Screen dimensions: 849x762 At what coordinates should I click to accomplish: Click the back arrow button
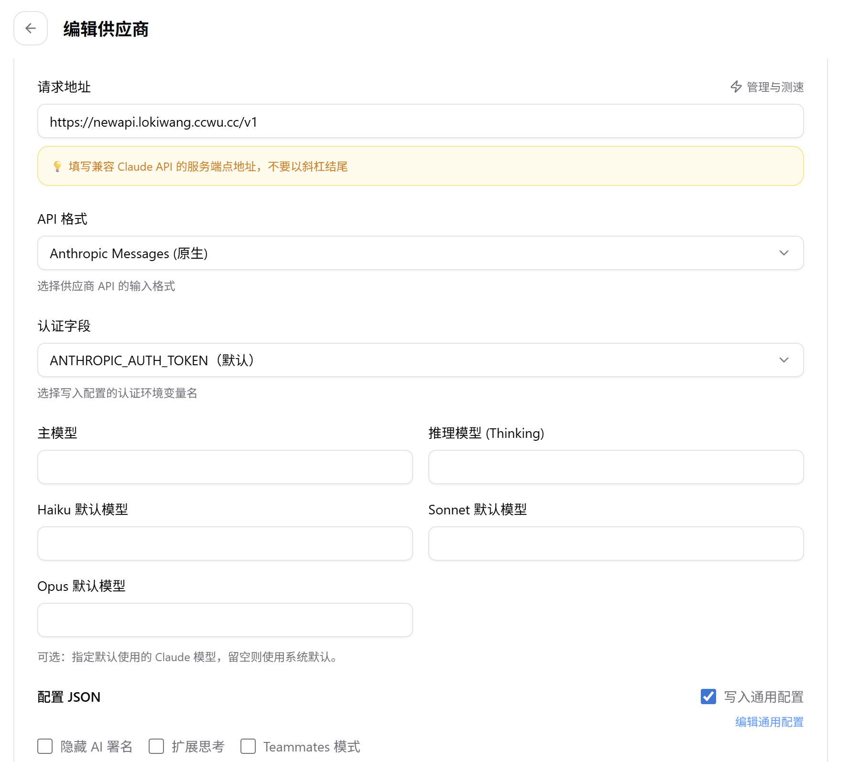pos(31,28)
